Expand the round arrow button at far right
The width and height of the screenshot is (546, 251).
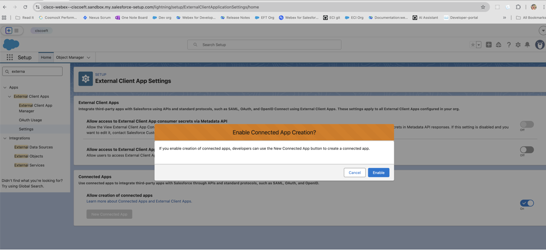(x=542, y=31)
